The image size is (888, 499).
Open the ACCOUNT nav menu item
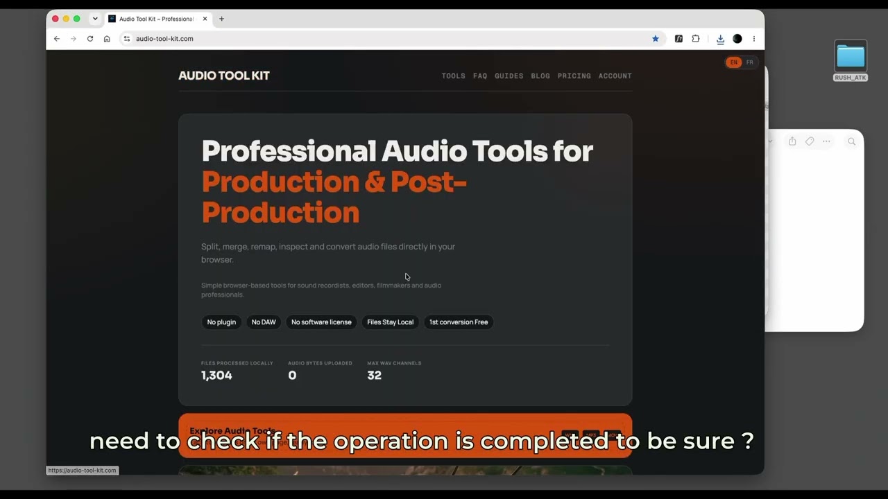(615, 76)
